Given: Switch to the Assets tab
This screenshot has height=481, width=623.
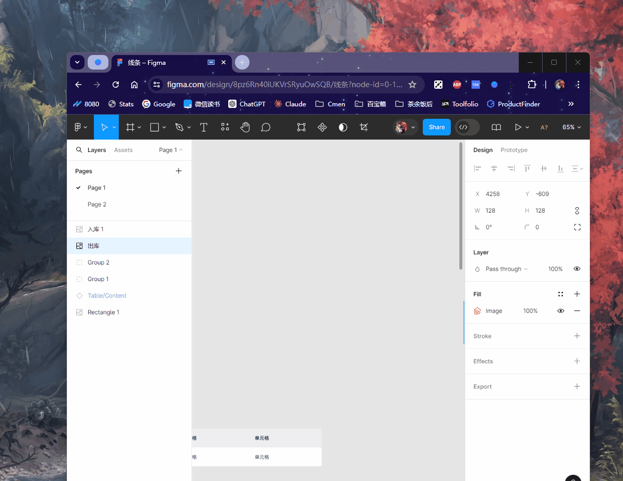Looking at the screenshot, I should pyautogui.click(x=123, y=150).
